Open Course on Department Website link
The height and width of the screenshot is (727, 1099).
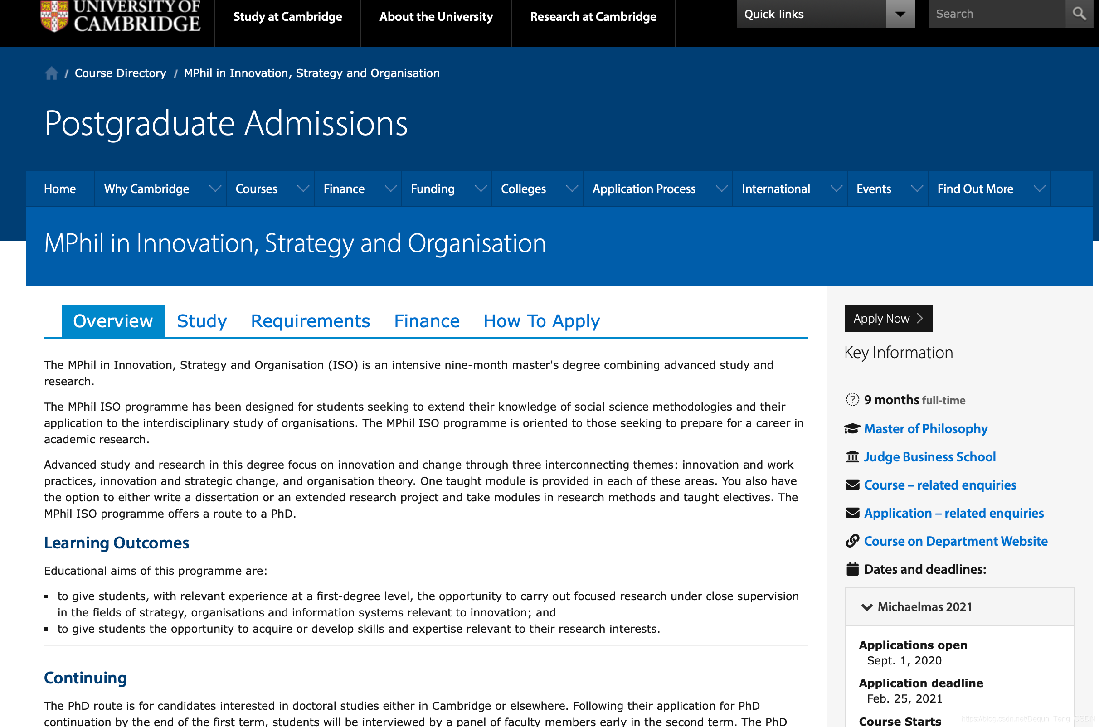pyautogui.click(x=956, y=541)
